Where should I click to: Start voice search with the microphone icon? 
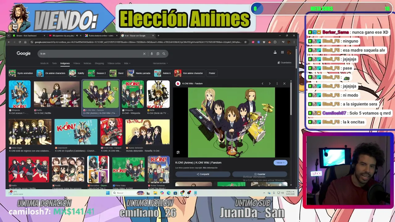[x=152, y=54]
